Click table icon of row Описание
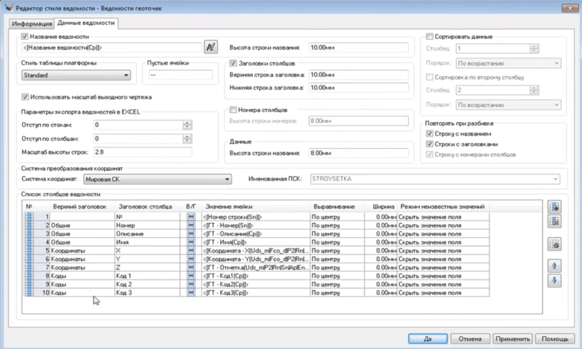 29,233
